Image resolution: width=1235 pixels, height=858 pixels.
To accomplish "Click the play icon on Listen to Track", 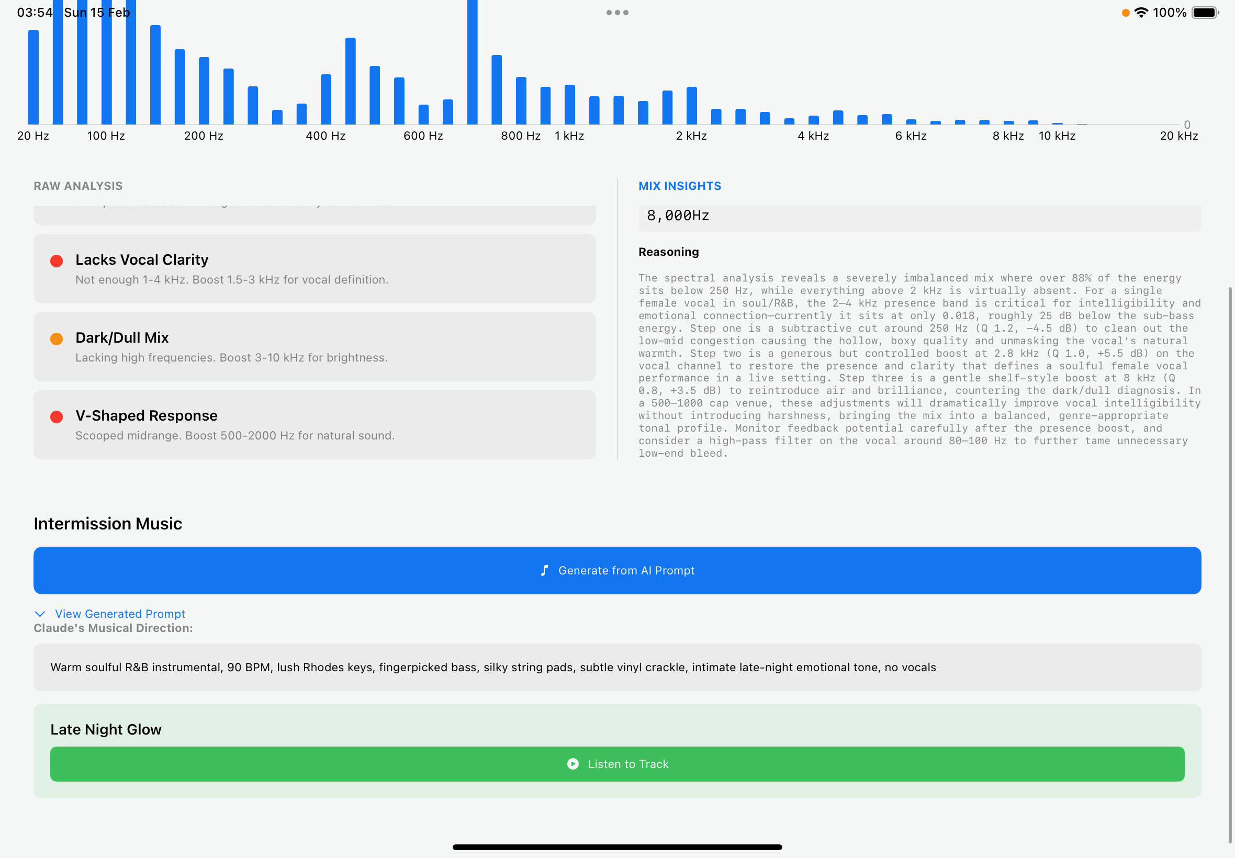I will tap(572, 764).
